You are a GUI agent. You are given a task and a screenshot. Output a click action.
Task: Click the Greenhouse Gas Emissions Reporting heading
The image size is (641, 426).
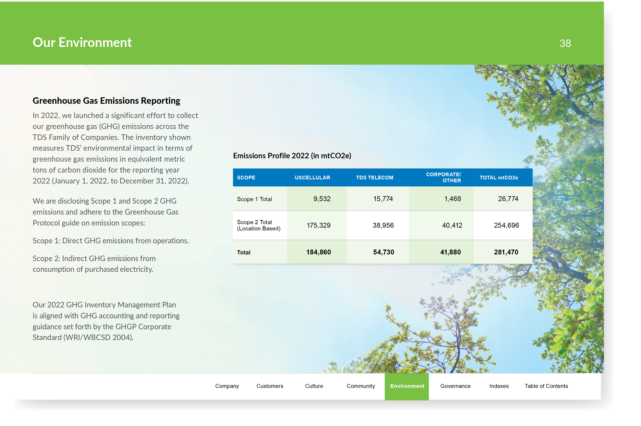(x=106, y=101)
